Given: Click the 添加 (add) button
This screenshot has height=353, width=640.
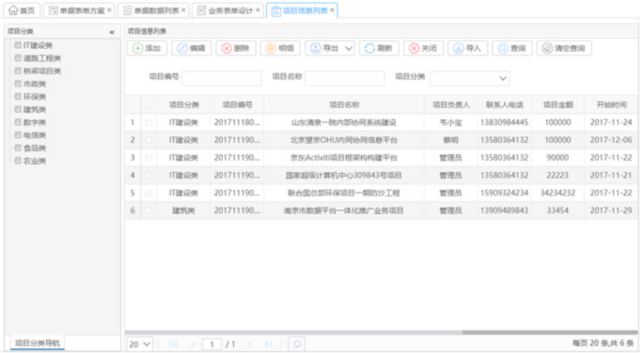Looking at the screenshot, I should [147, 48].
